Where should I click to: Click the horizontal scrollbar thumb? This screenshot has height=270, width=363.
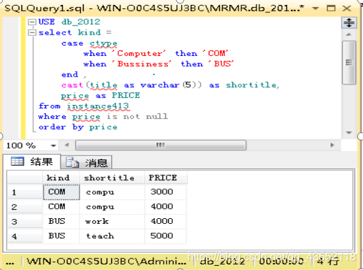click(x=160, y=145)
